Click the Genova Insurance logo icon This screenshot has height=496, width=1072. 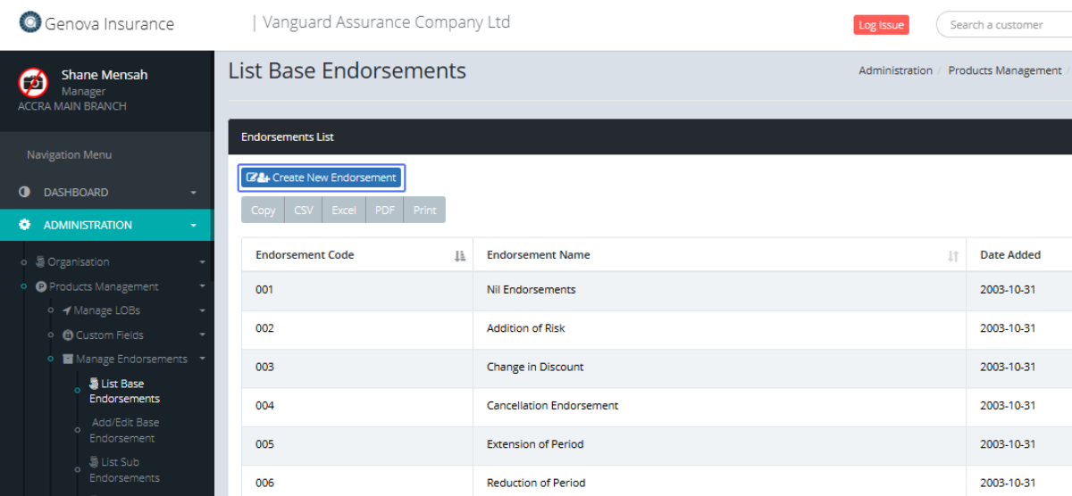[30, 22]
